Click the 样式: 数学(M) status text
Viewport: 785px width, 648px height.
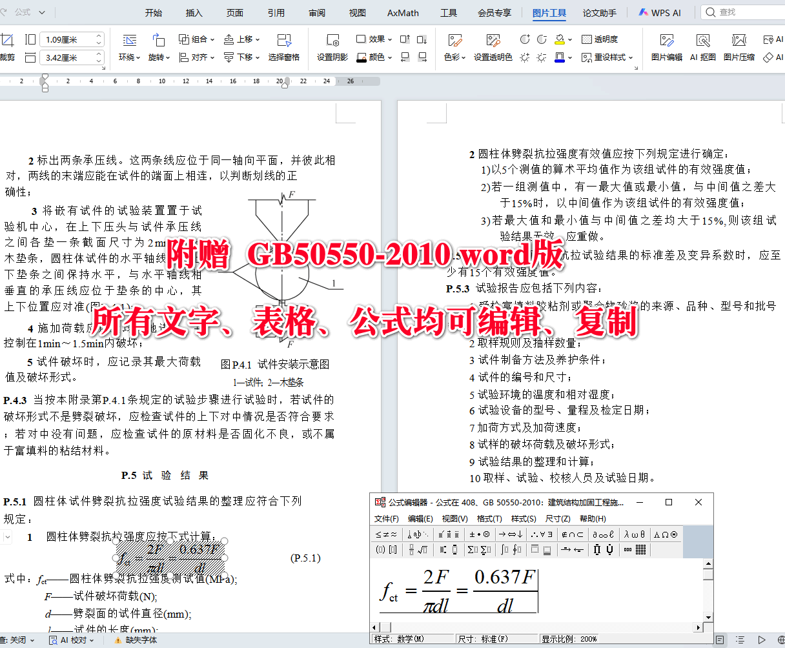(x=400, y=639)
